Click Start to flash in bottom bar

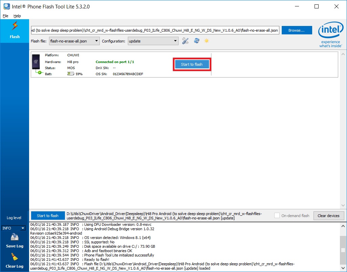click(x=48, y=216)
